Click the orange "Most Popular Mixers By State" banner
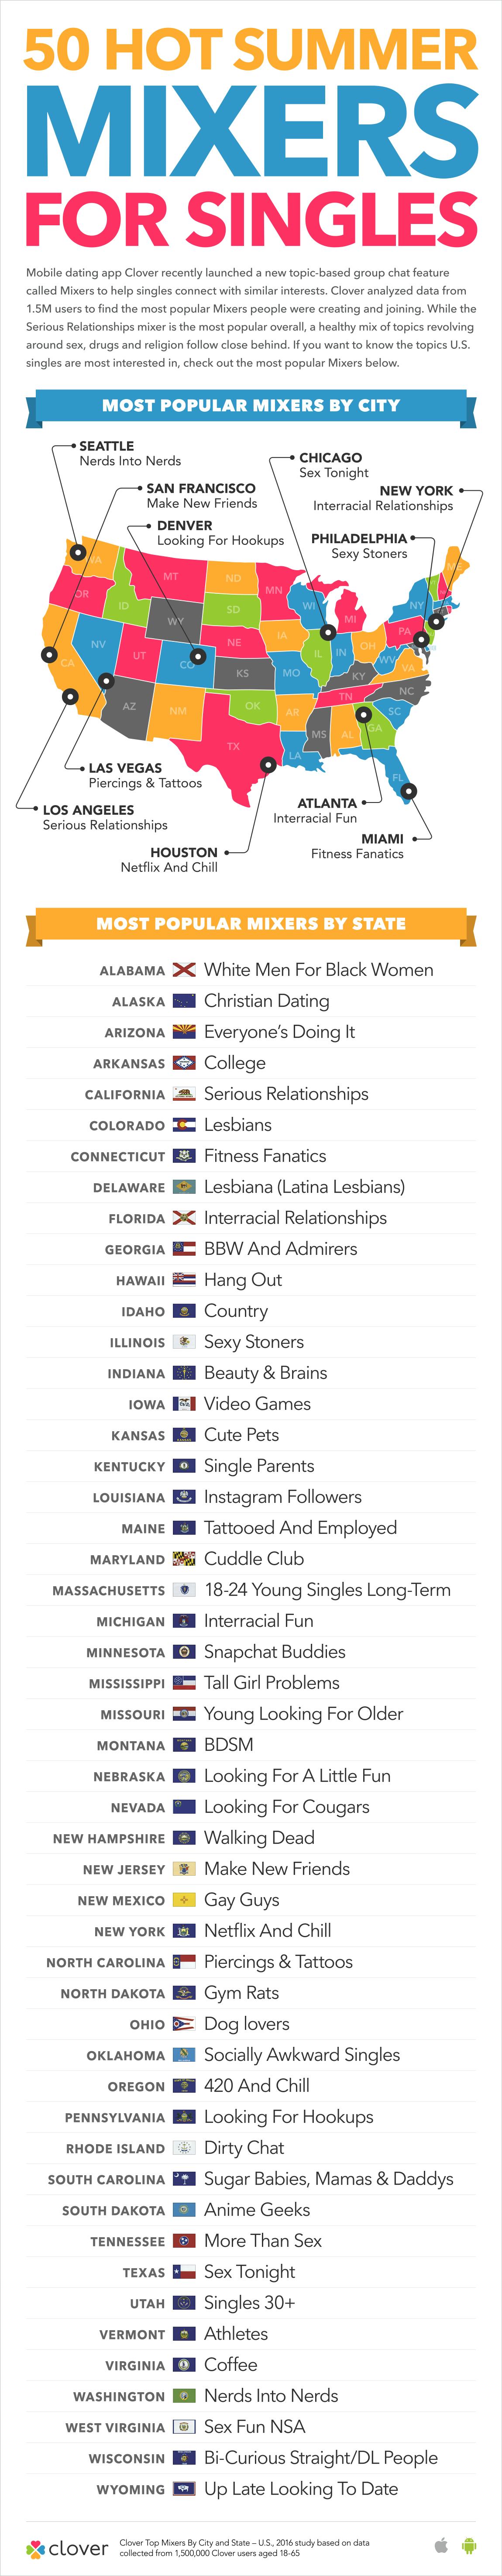 (251, 924)
